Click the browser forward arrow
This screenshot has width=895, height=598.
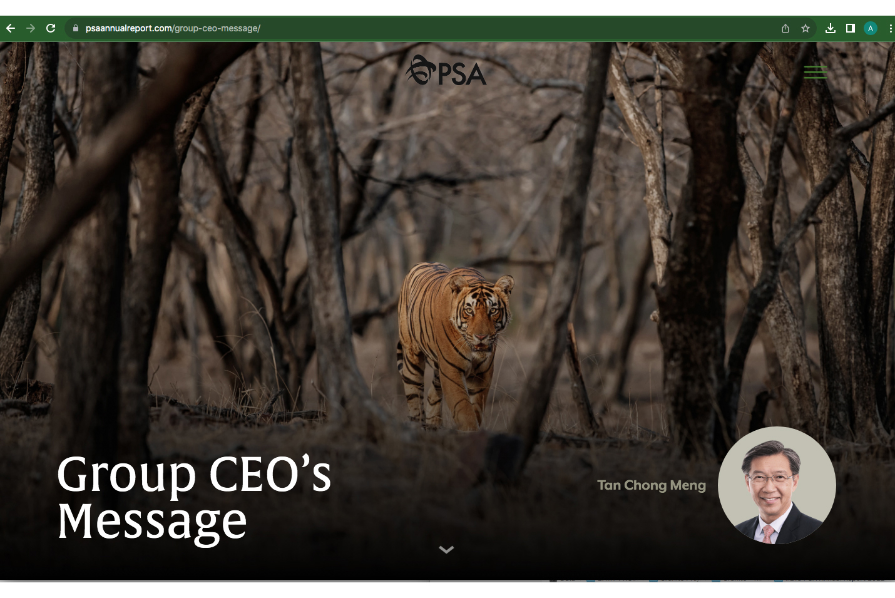tap(31, 28)
